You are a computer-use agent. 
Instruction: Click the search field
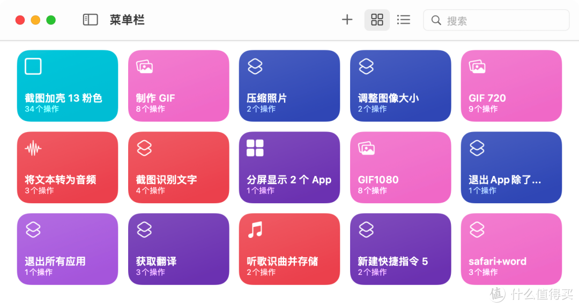point(496,20)
